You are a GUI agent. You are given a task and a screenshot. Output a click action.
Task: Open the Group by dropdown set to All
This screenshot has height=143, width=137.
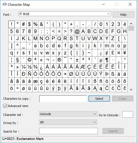coord(68,122)
